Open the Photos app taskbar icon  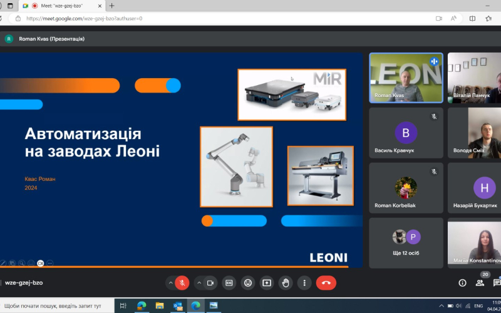214,305
